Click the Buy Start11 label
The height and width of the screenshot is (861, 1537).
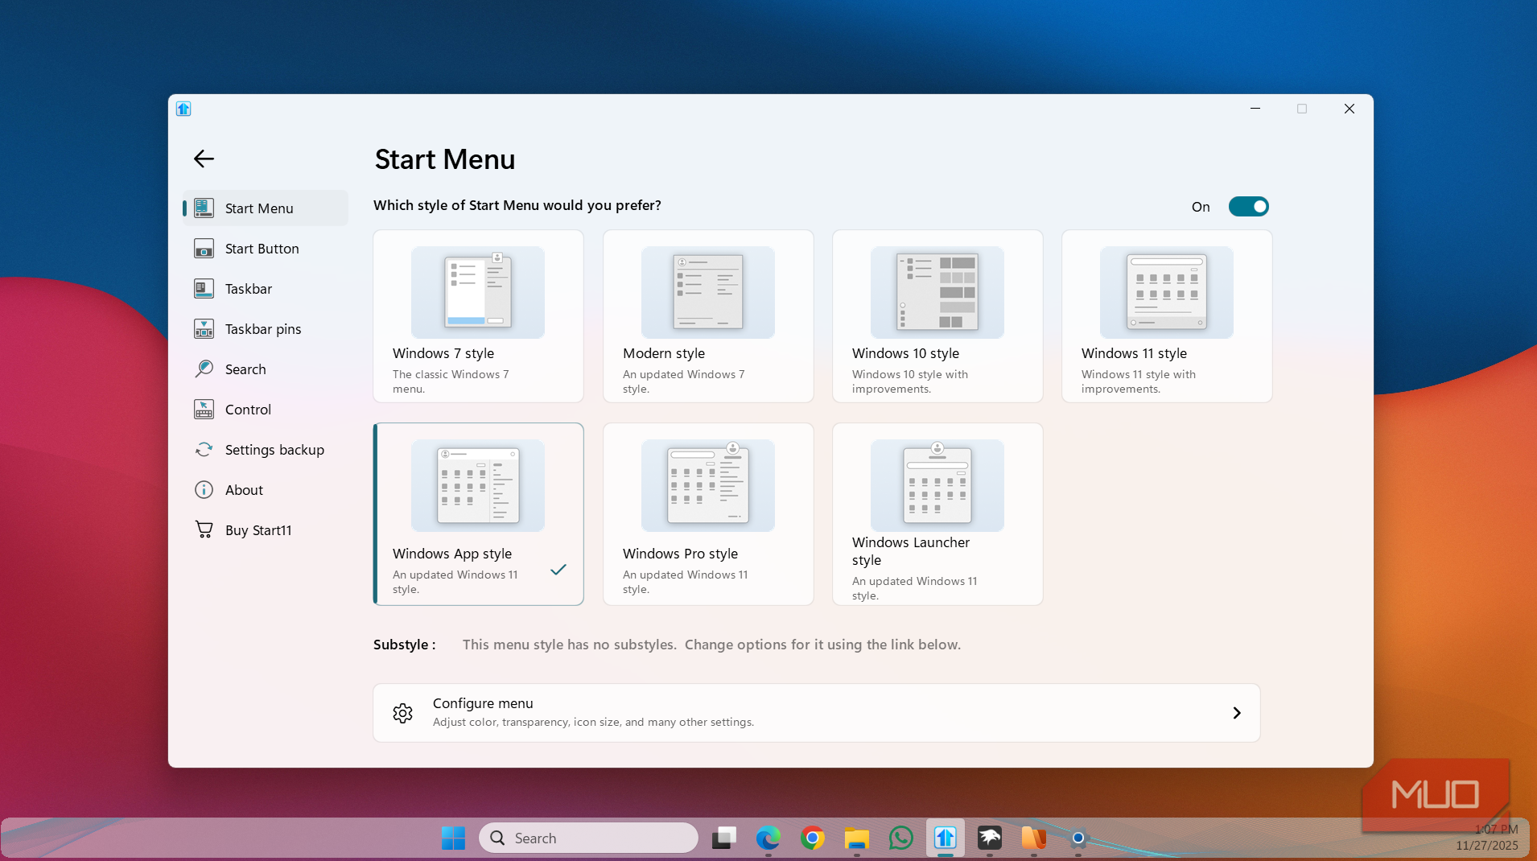click(258, 530)
